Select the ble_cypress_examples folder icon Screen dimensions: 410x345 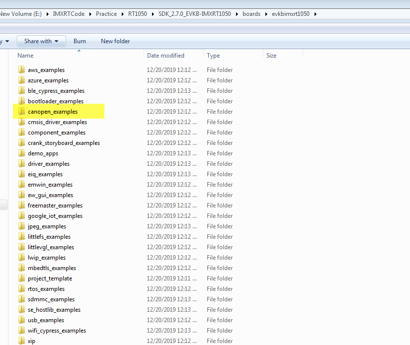pos(22,91)
